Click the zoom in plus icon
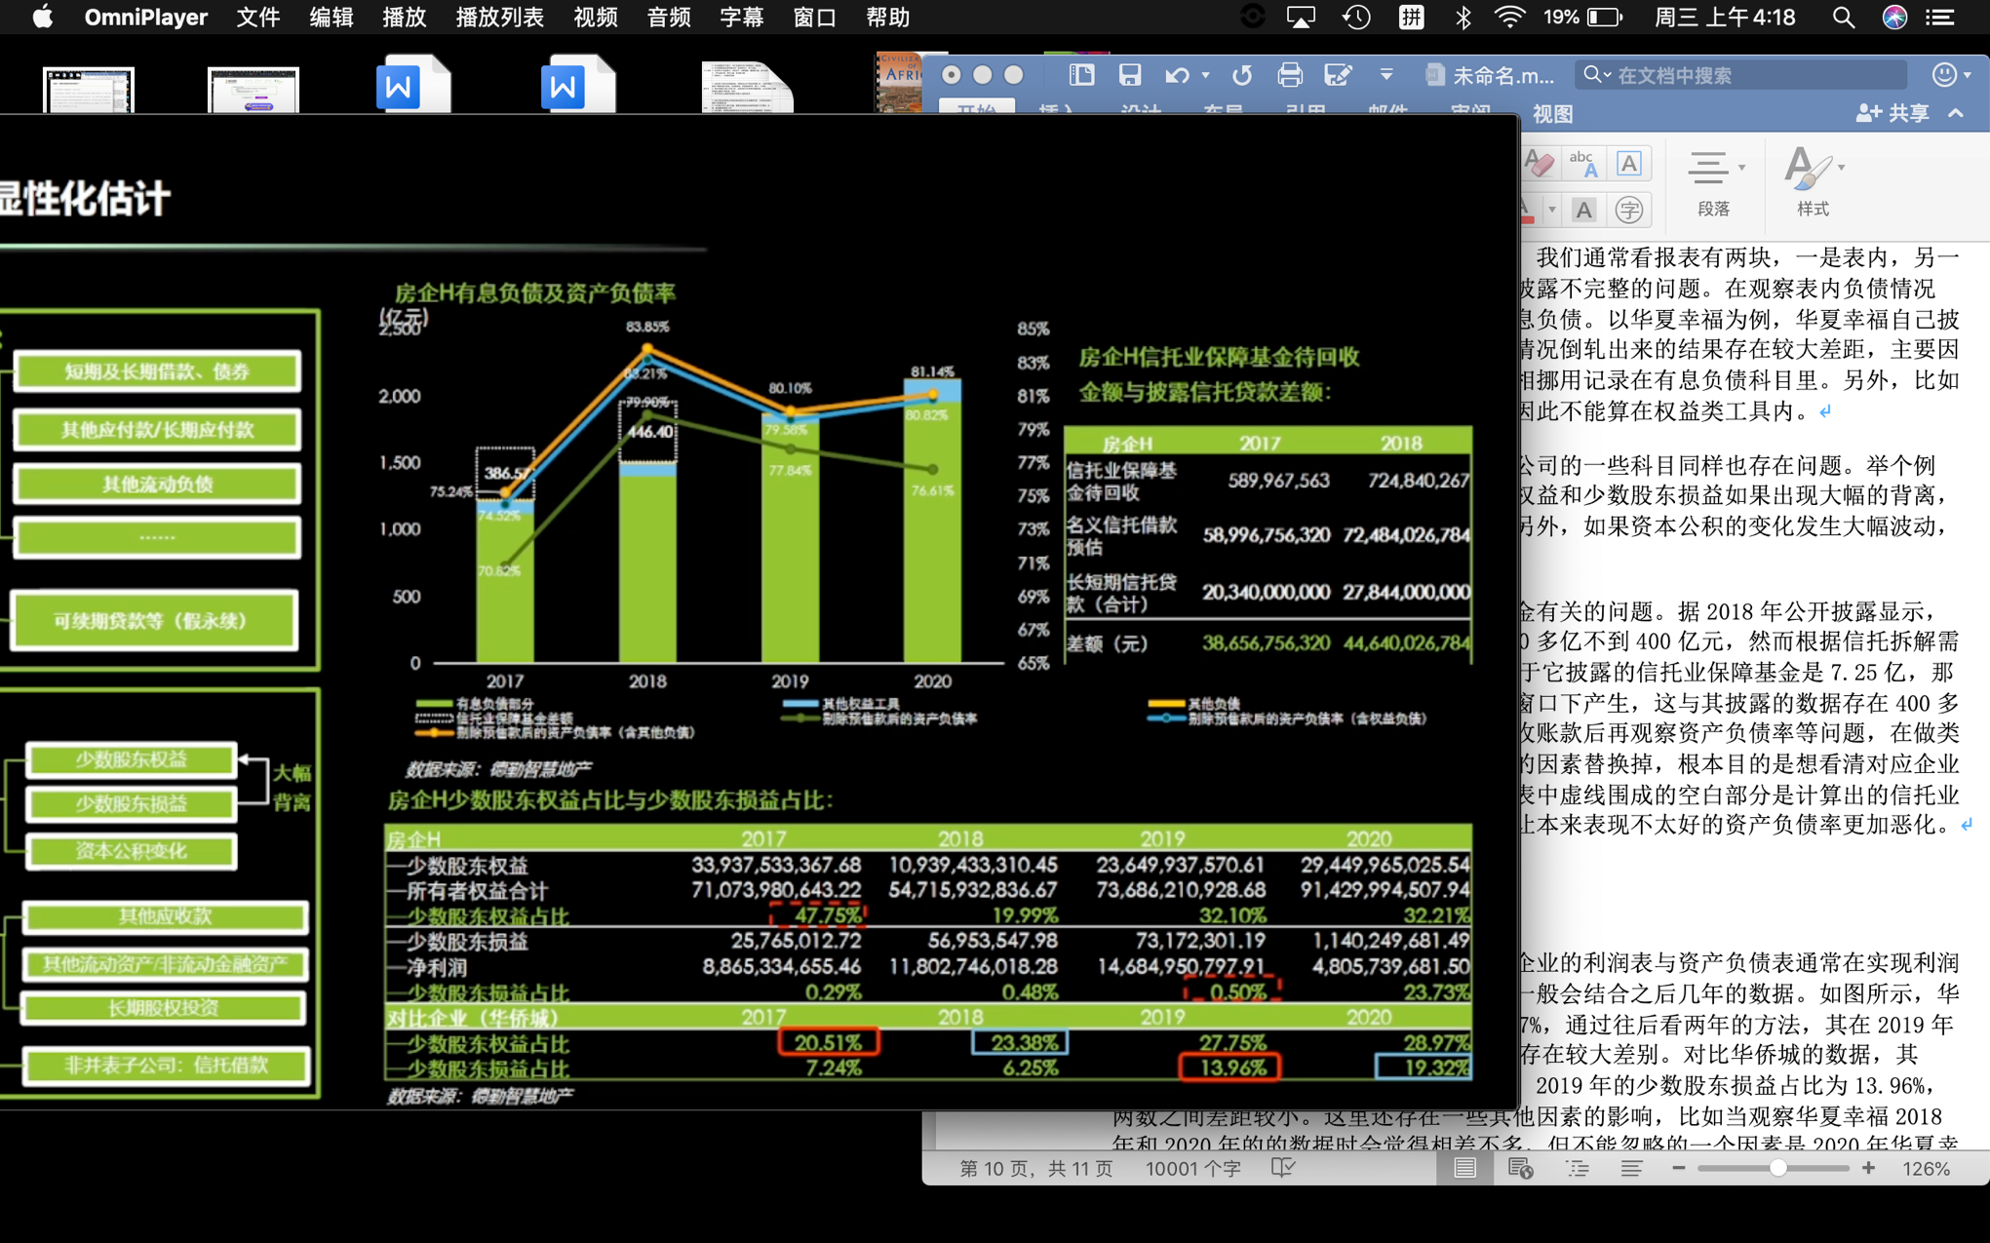The width and height of the screenshot is (1990, 1243). 1868,1168
